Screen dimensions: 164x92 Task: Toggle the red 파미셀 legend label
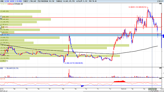(x=10, y=4)
